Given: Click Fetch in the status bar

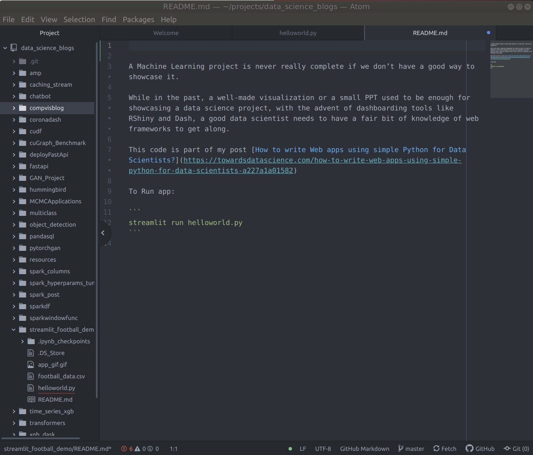Looking at the screenshot, I should [445, 449].
